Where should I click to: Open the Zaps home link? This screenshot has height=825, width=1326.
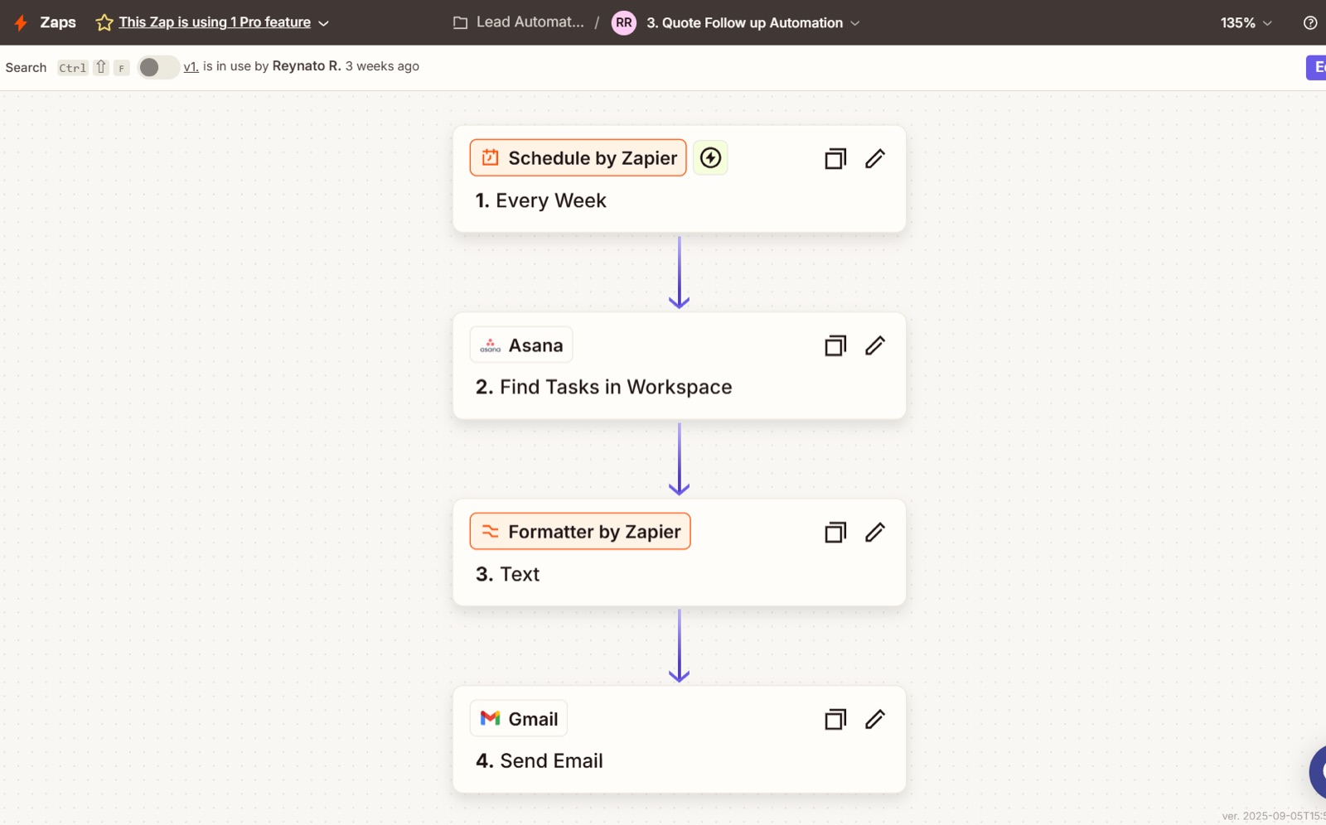(x=58, y=22)
